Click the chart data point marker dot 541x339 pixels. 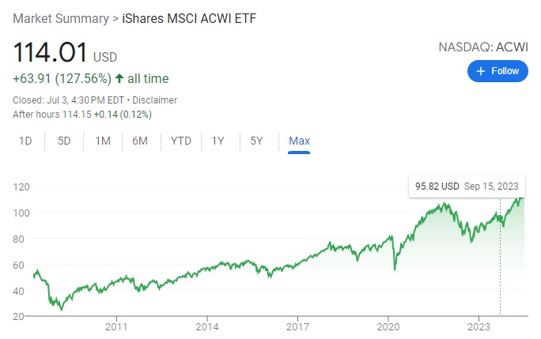point(501,217)
